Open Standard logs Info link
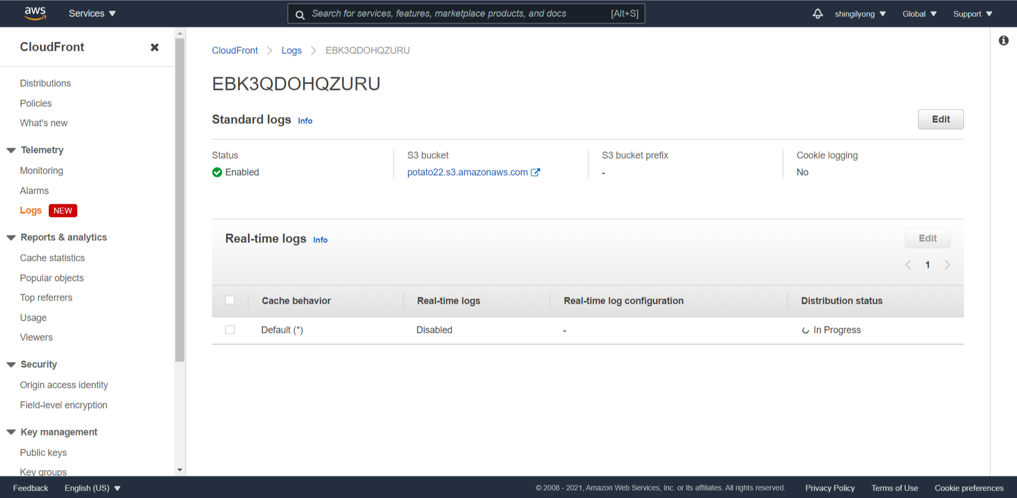Viewport: 1017px width, 498px height. (x=305, y=121)
